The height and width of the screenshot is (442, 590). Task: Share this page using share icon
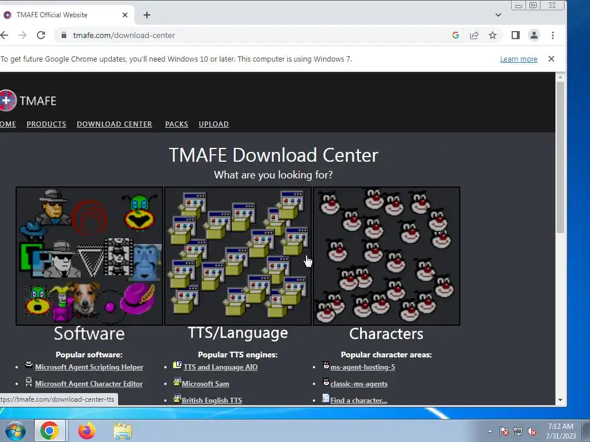(x=474, y=35)
